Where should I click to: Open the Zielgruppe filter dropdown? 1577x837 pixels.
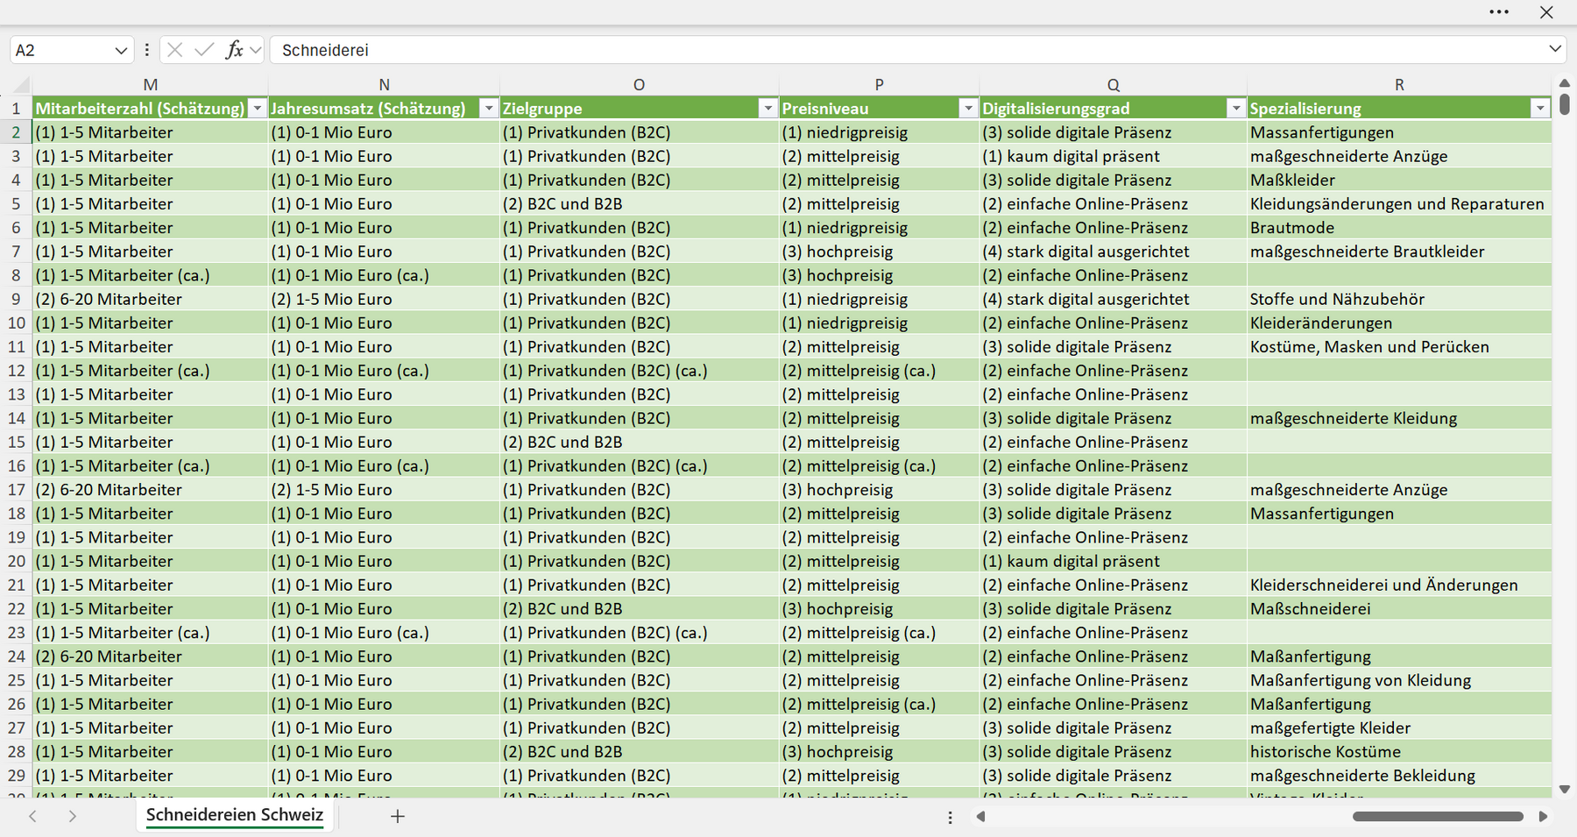[x=767, y=108]
